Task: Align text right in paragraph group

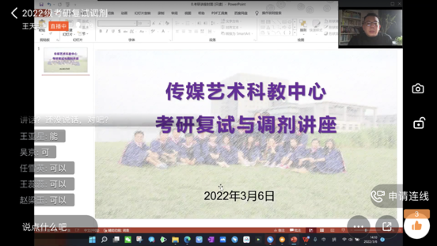Action: (190, 32)
